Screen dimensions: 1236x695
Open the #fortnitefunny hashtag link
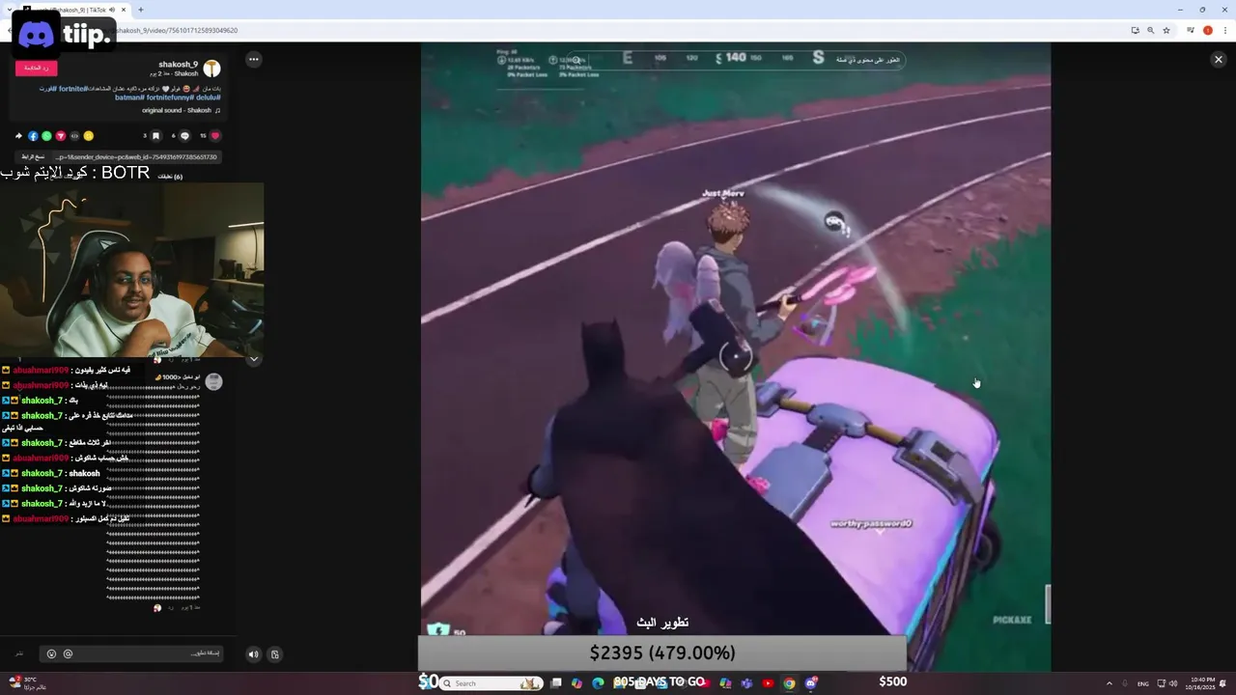tap(172, 97)
